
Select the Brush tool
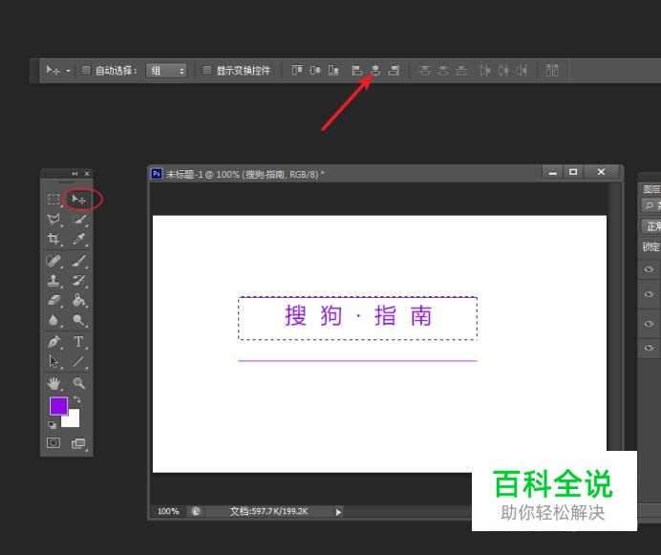pos(79,261)
